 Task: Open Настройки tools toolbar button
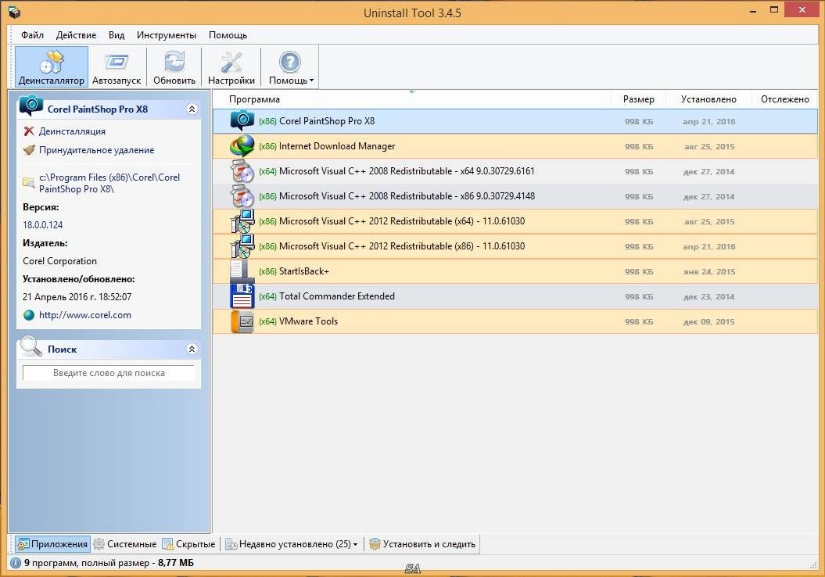pyautogui.click(x=231, y=66)
